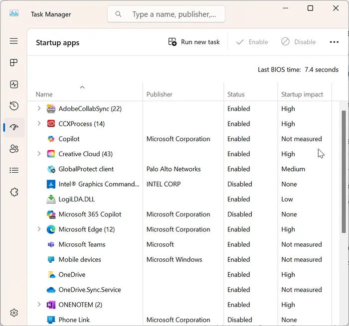Expand the AdobeCollabSync group

[x=39, y=109]
